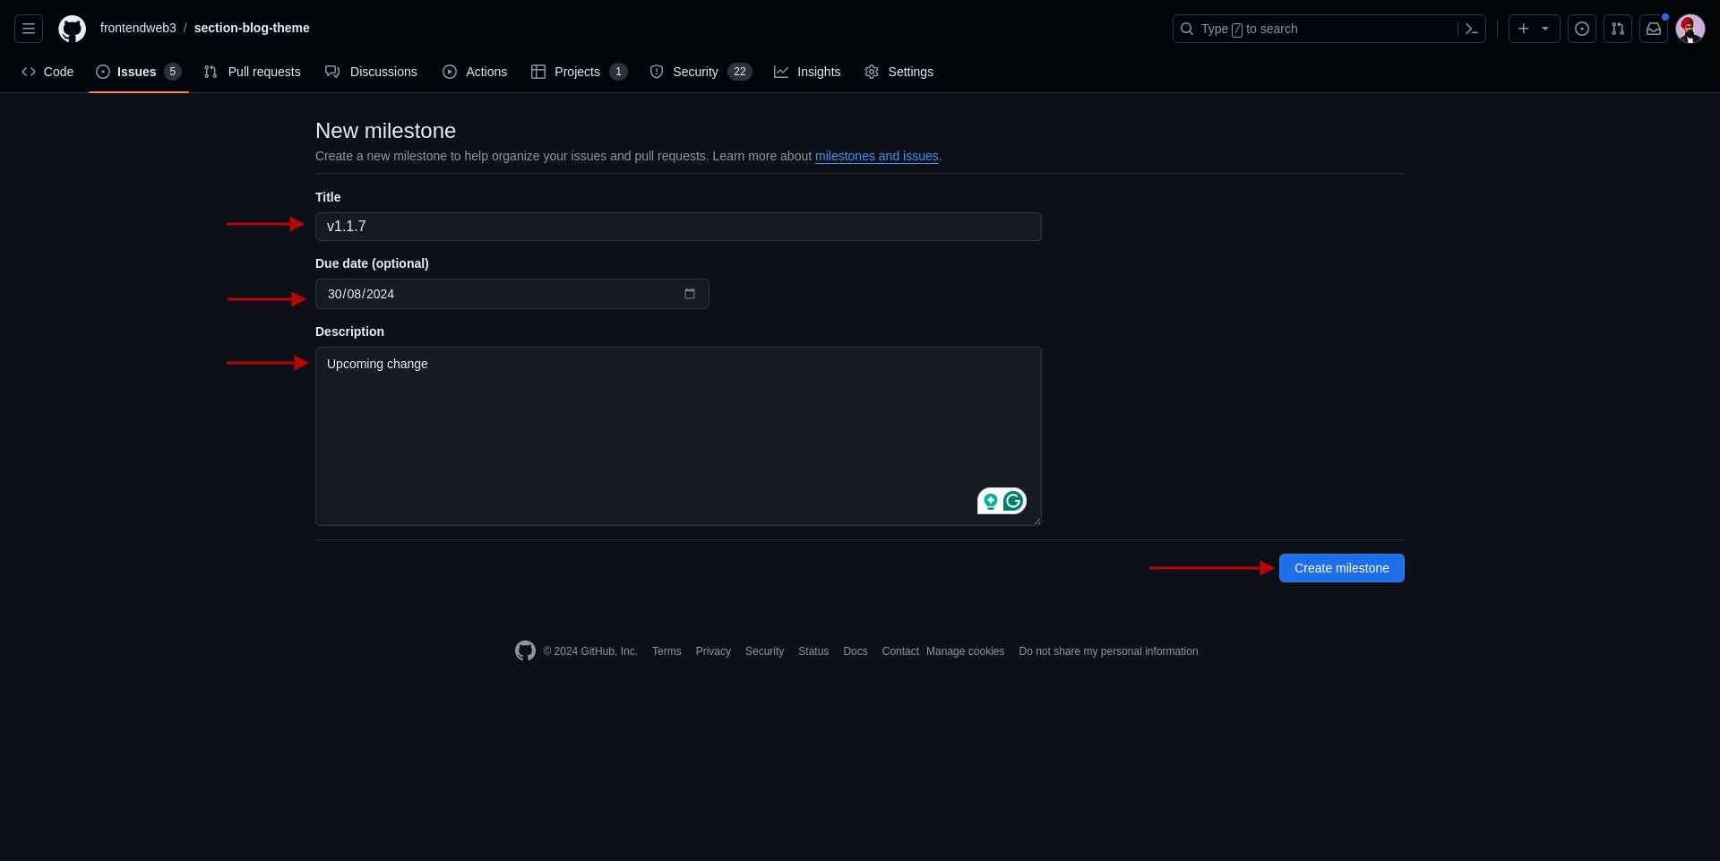Viewport: 1720px width, 861px height.
Task: Switch to the Issues tab
Action: [x=139, y=72]
